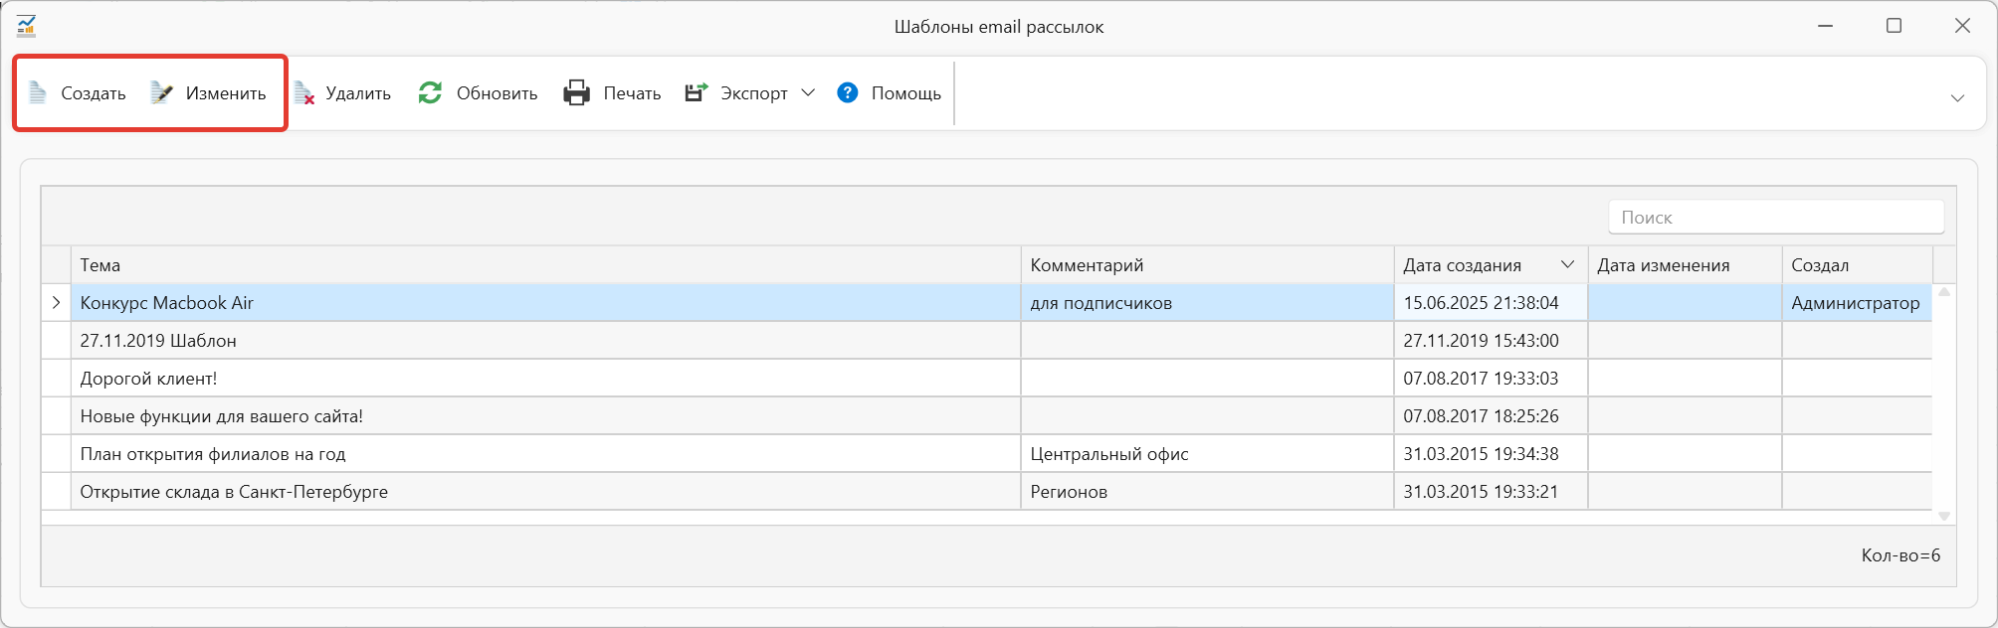Sort by the Дата изменения column header
1998x628 pixels.
point(1685,265)
